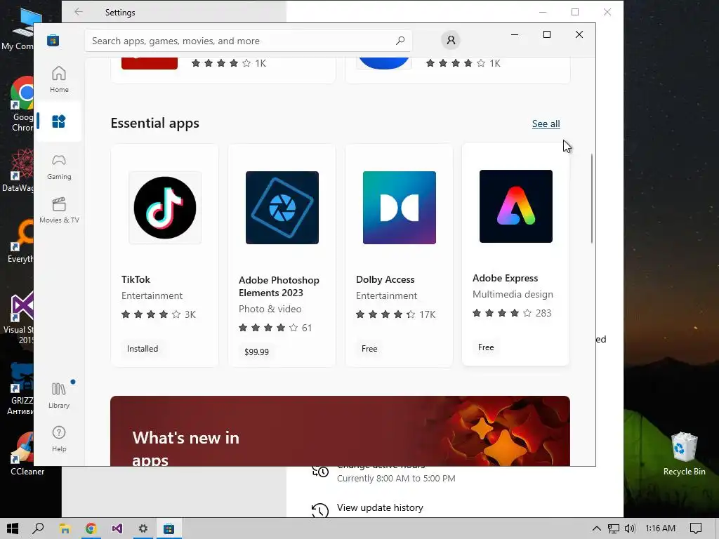Open the Movies & TV section
This screenshot has width=719, height=539.
pos(59,210)
